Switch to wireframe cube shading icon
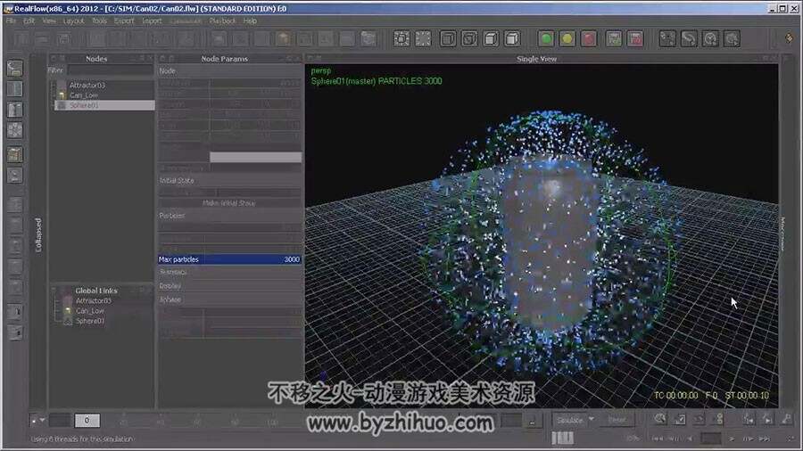 (448, 39)
